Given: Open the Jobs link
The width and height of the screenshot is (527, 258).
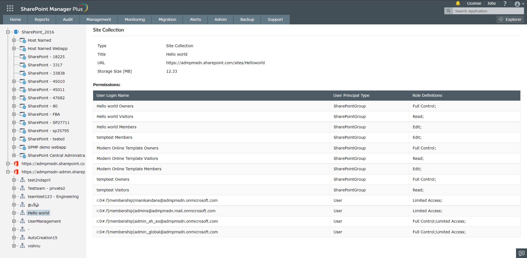Looking at the screenshot, I should click(x=491, y=3).
